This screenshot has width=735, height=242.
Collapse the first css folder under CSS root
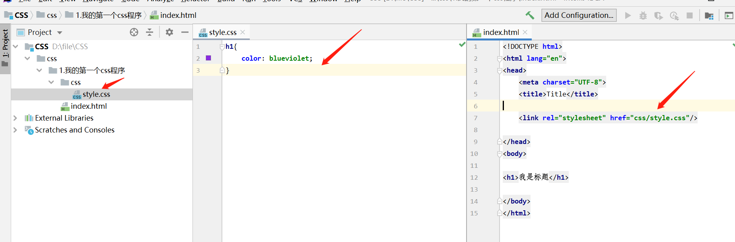(x=27, y=58)
